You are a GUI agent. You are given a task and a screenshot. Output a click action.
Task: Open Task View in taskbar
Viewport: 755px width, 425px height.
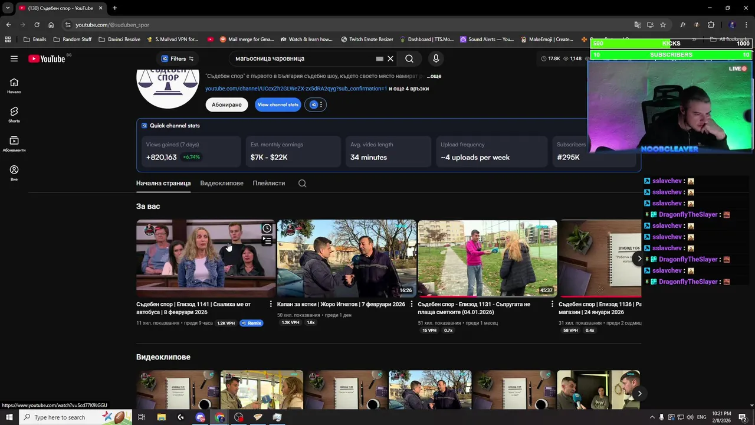point(141,417)
